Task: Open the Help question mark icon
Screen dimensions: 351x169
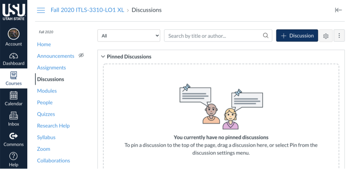Action: [14, 156]
